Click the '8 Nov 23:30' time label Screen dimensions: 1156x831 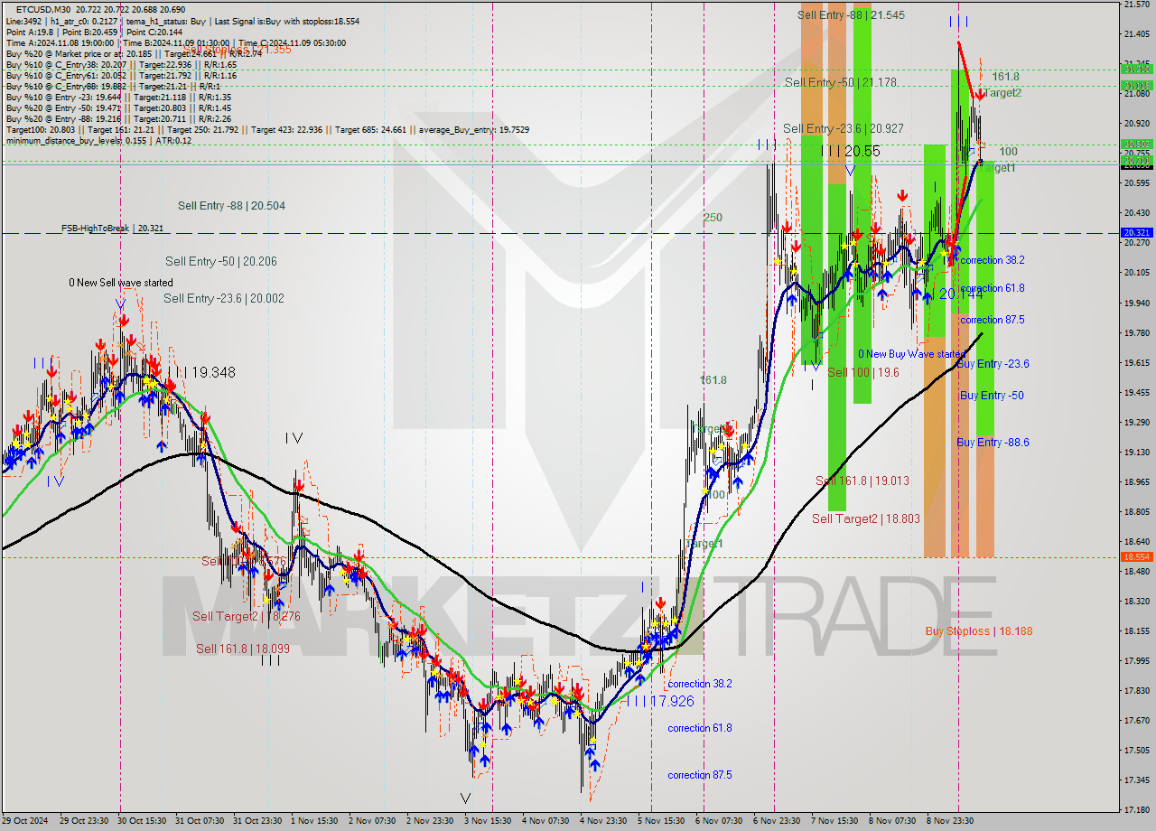(950, 821)
